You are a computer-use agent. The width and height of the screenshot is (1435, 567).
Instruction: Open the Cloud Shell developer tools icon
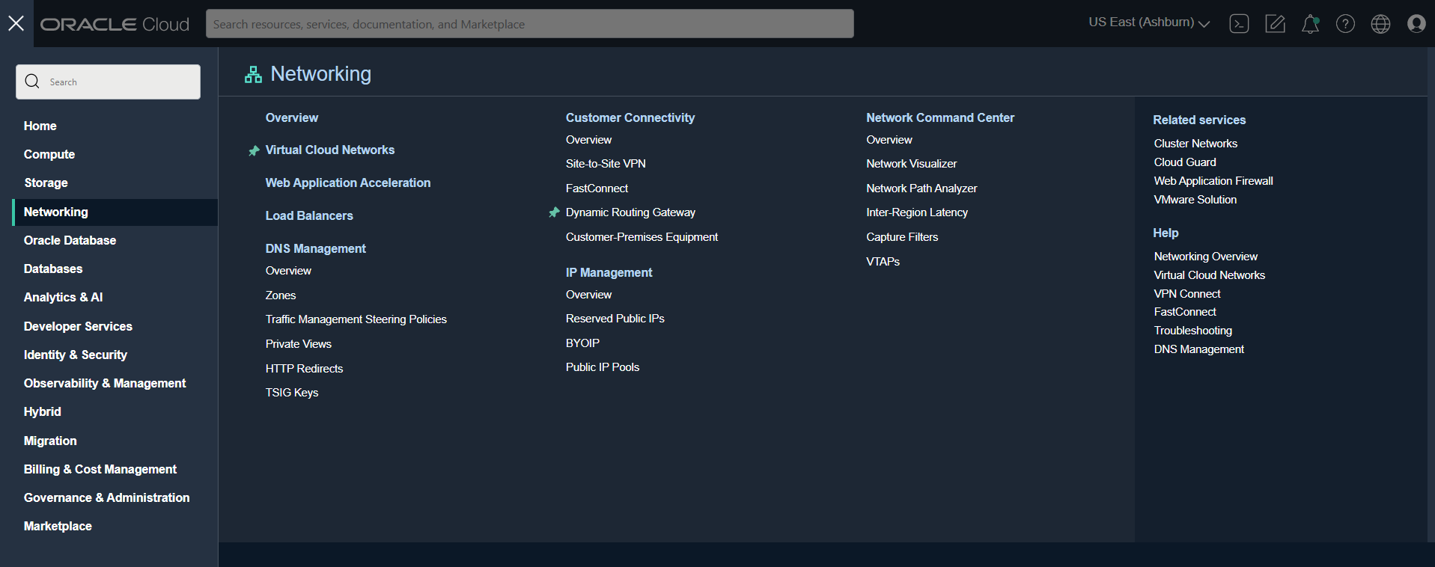[1239, 24]
